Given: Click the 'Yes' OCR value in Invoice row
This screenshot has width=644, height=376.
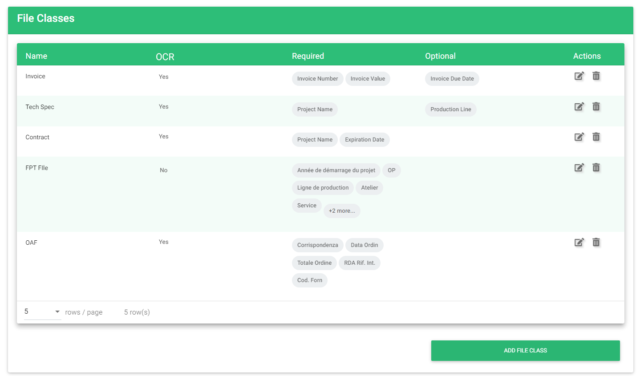Looking at the screenshot, I should click(164, 77).
